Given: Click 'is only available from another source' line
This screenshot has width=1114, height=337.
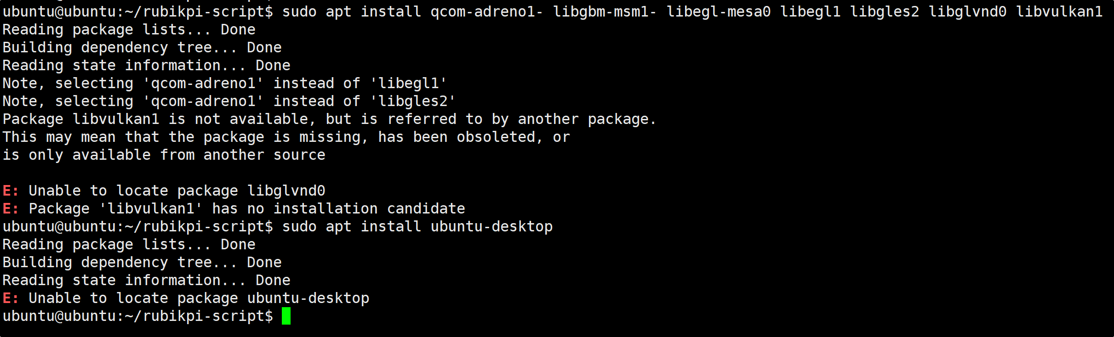Looking at the screenshot, I should (164, 155).
